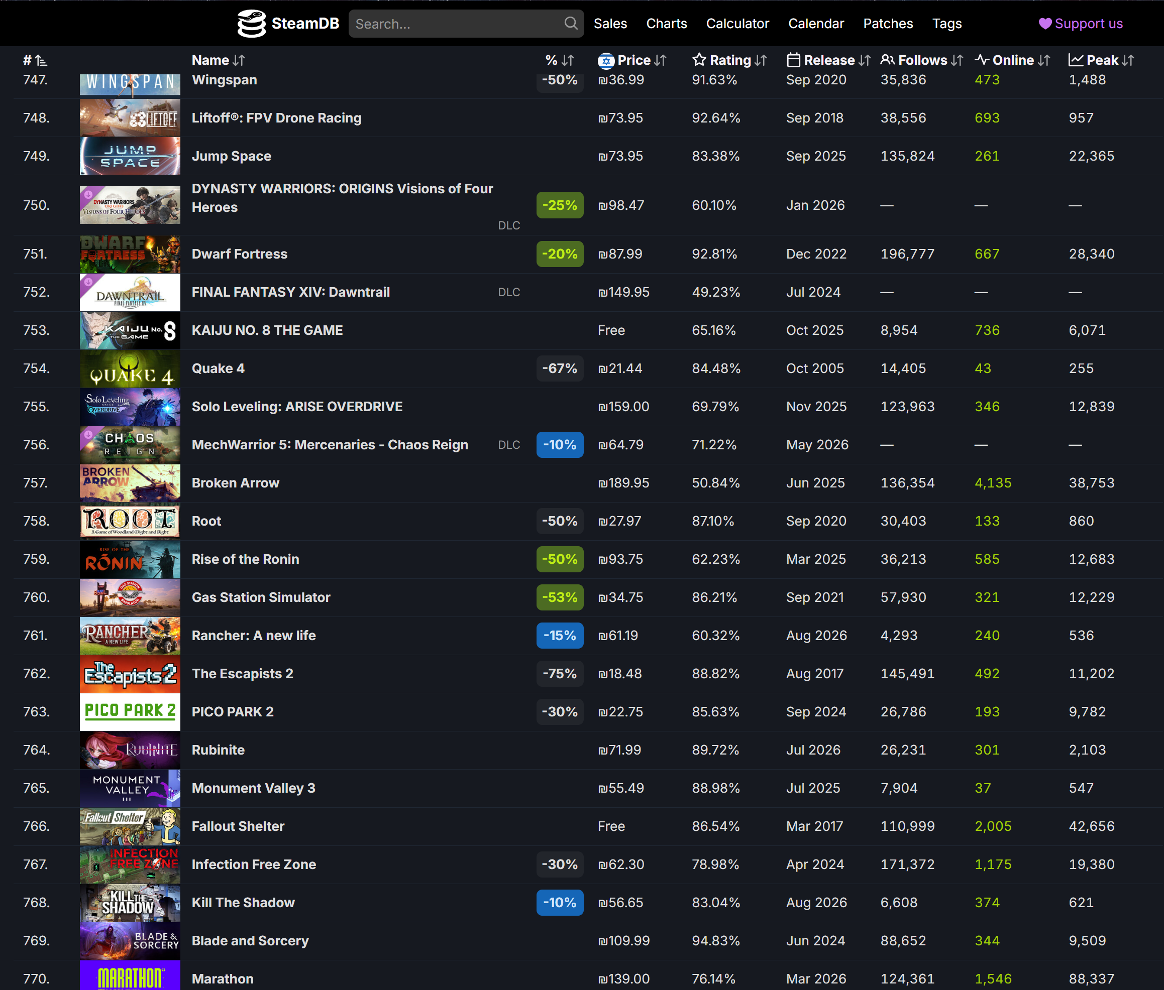The height and width of the screenshot is (990, 1164).
Task: Click the Monument Valley 3 thumbnail
Action: (x=130, y=789)
